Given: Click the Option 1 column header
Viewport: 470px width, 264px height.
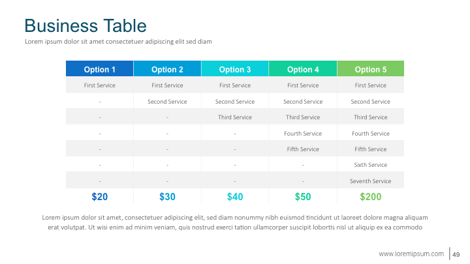Looking at the screenshot, I should coord(100,70).
